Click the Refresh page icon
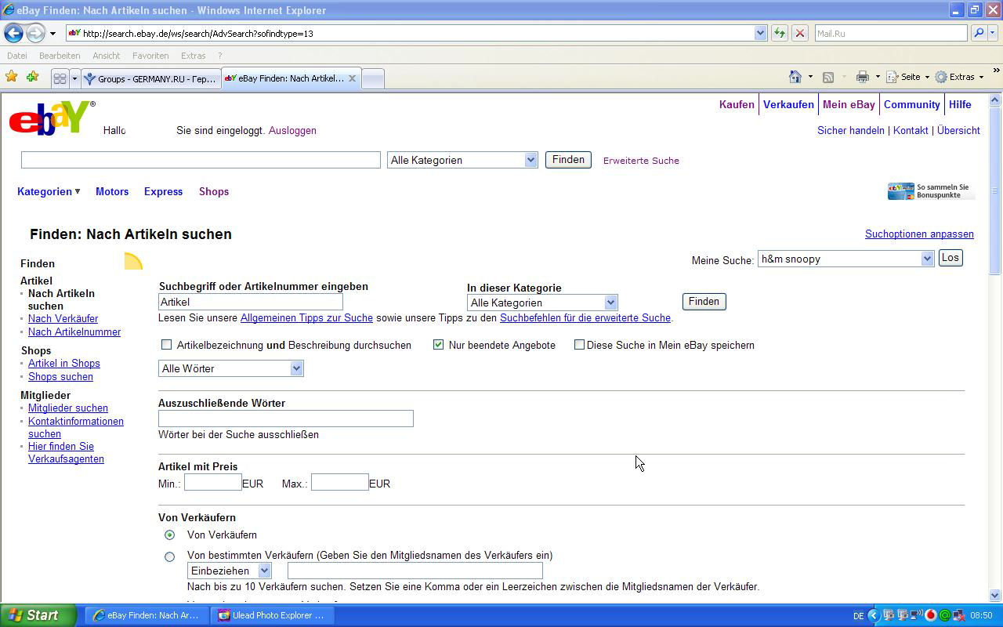The image size is (1003, 627). pos(779,33)
